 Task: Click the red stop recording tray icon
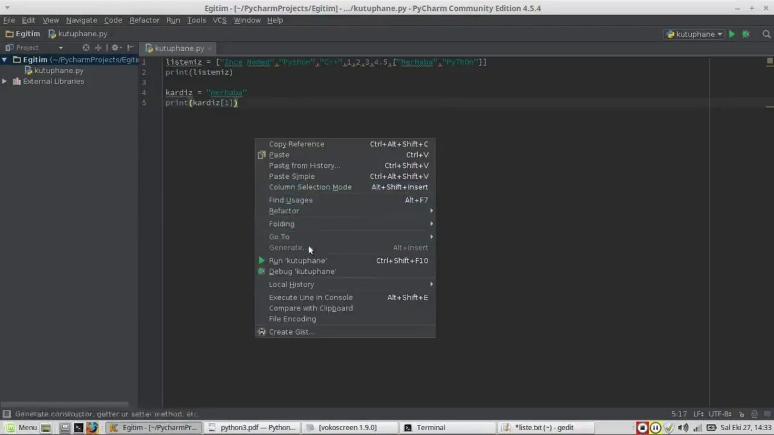[642, 428]
